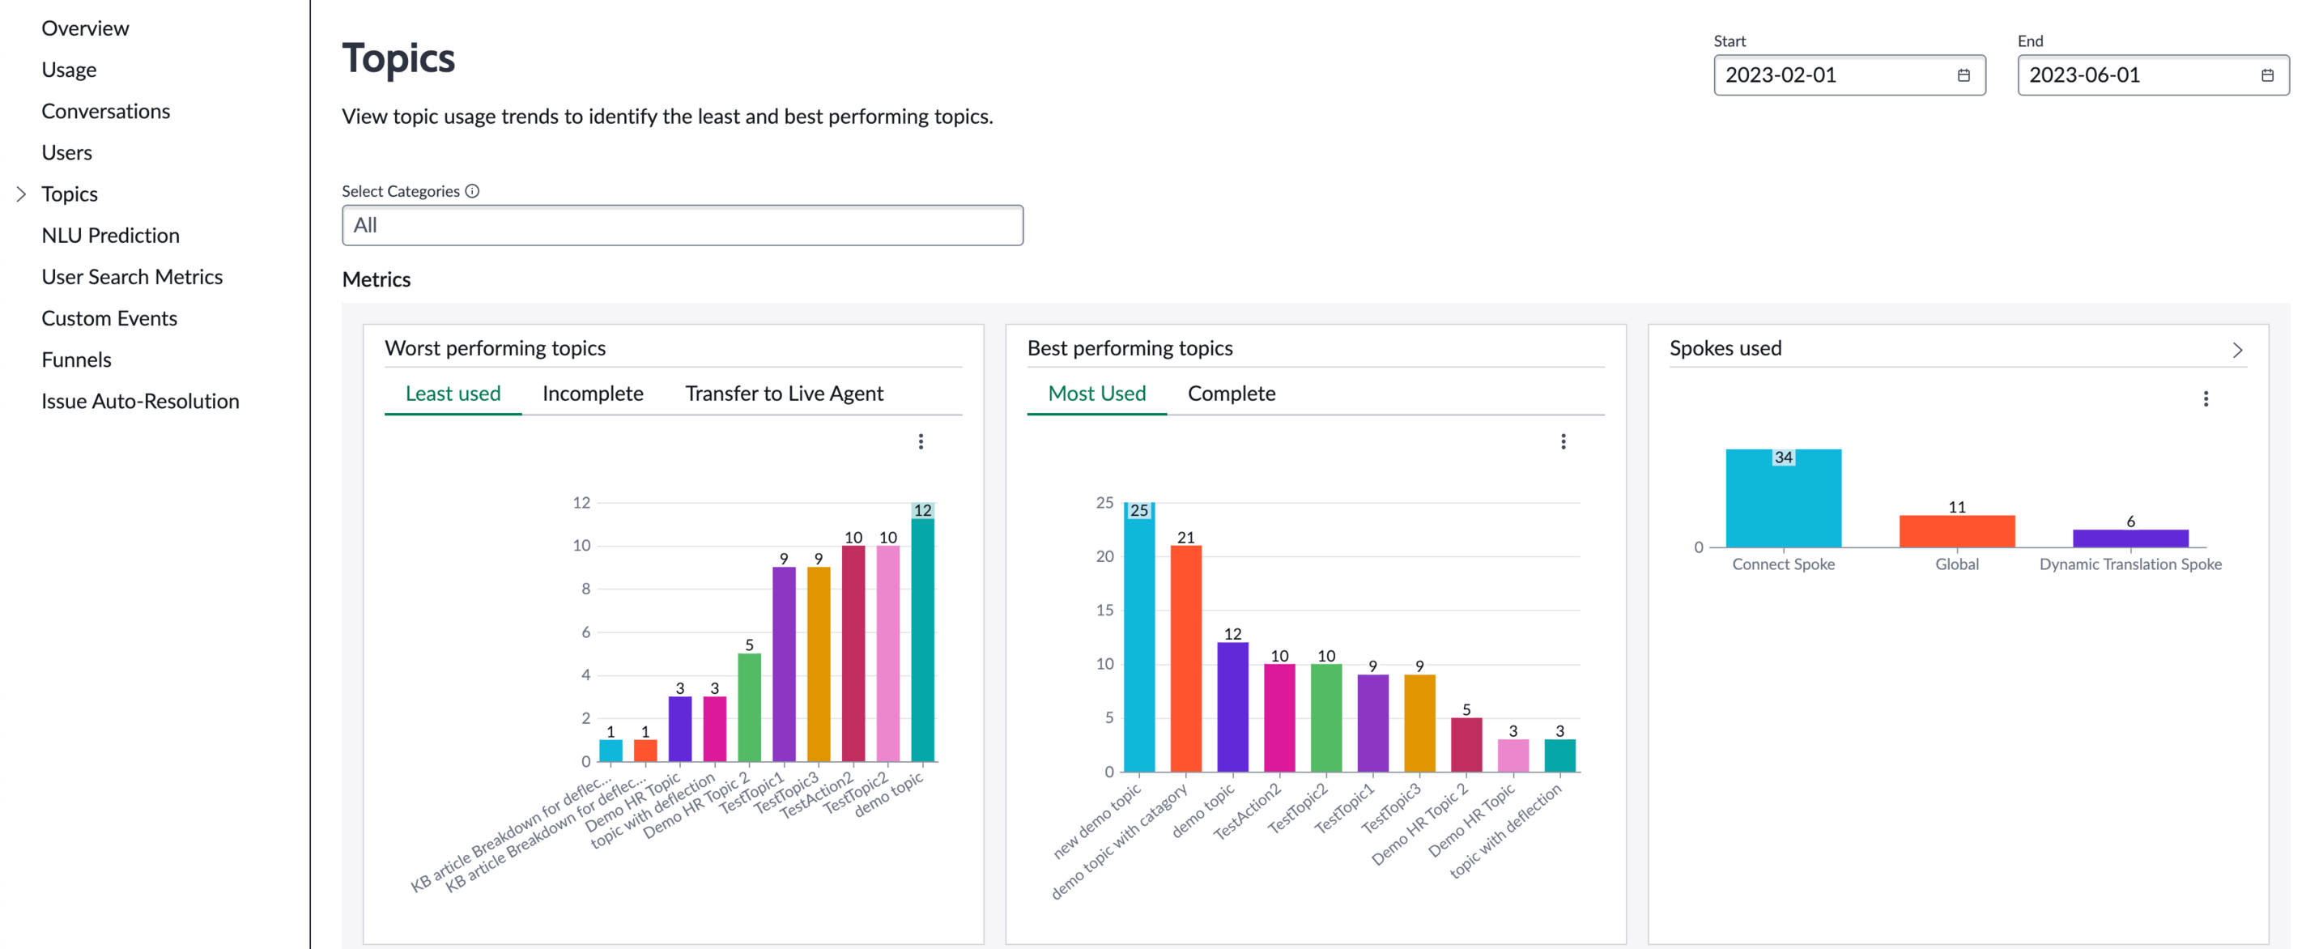Click the new demo topic bar
The height and width of the screenshot is (949, 2306).
tap(1138, 636)
